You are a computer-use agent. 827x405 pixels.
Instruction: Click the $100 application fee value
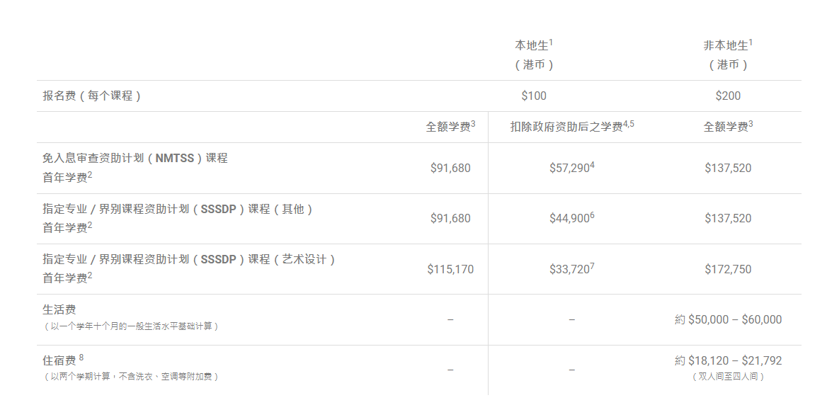click(534, 96)
